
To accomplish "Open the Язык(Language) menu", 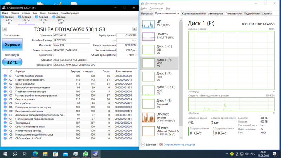I will click(x=70, y=13).
